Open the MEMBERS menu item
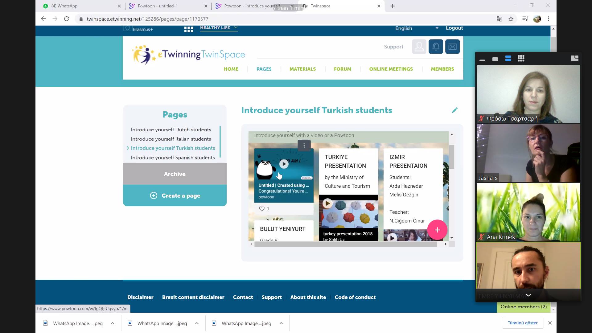592x333 pixels. pyautogui.click(x=442, y=69)
